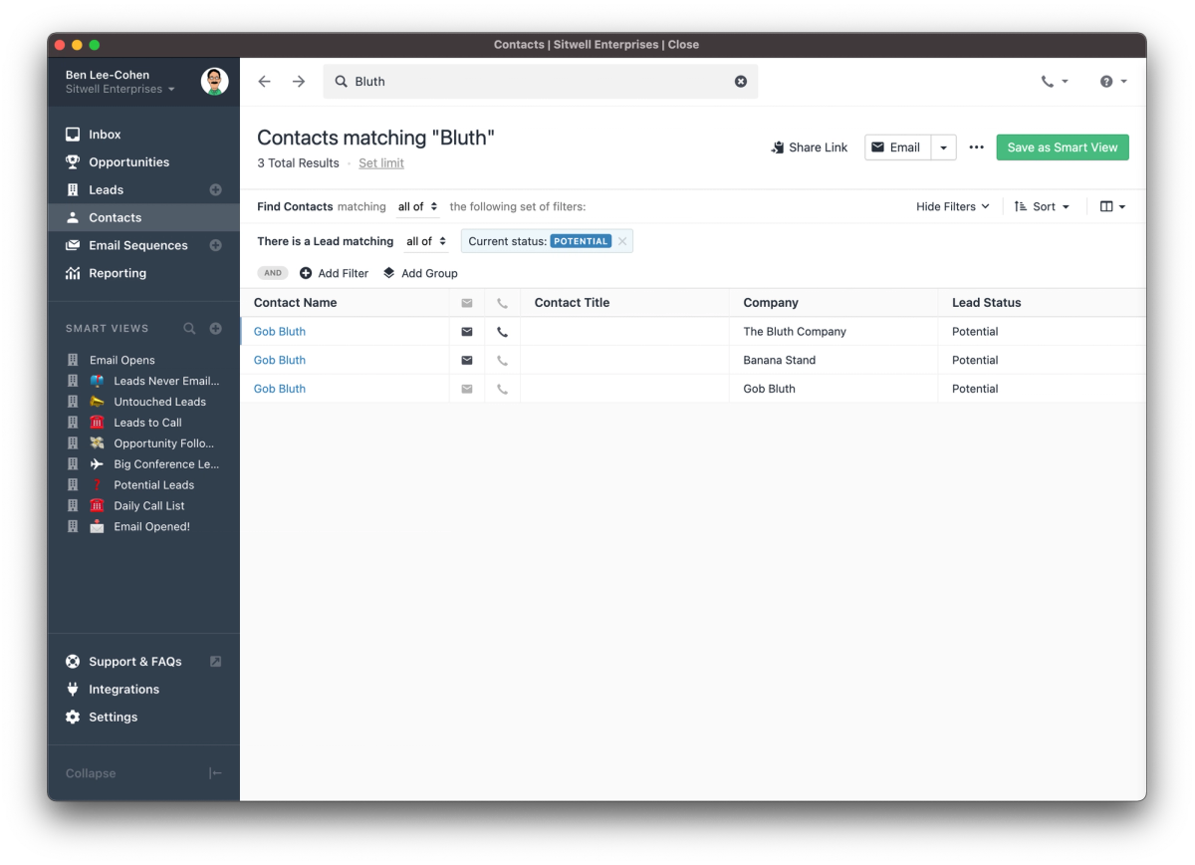Click phone icon in Banana Stand row
Screen dimensions: 1195x865
click(x=502, y=361)
